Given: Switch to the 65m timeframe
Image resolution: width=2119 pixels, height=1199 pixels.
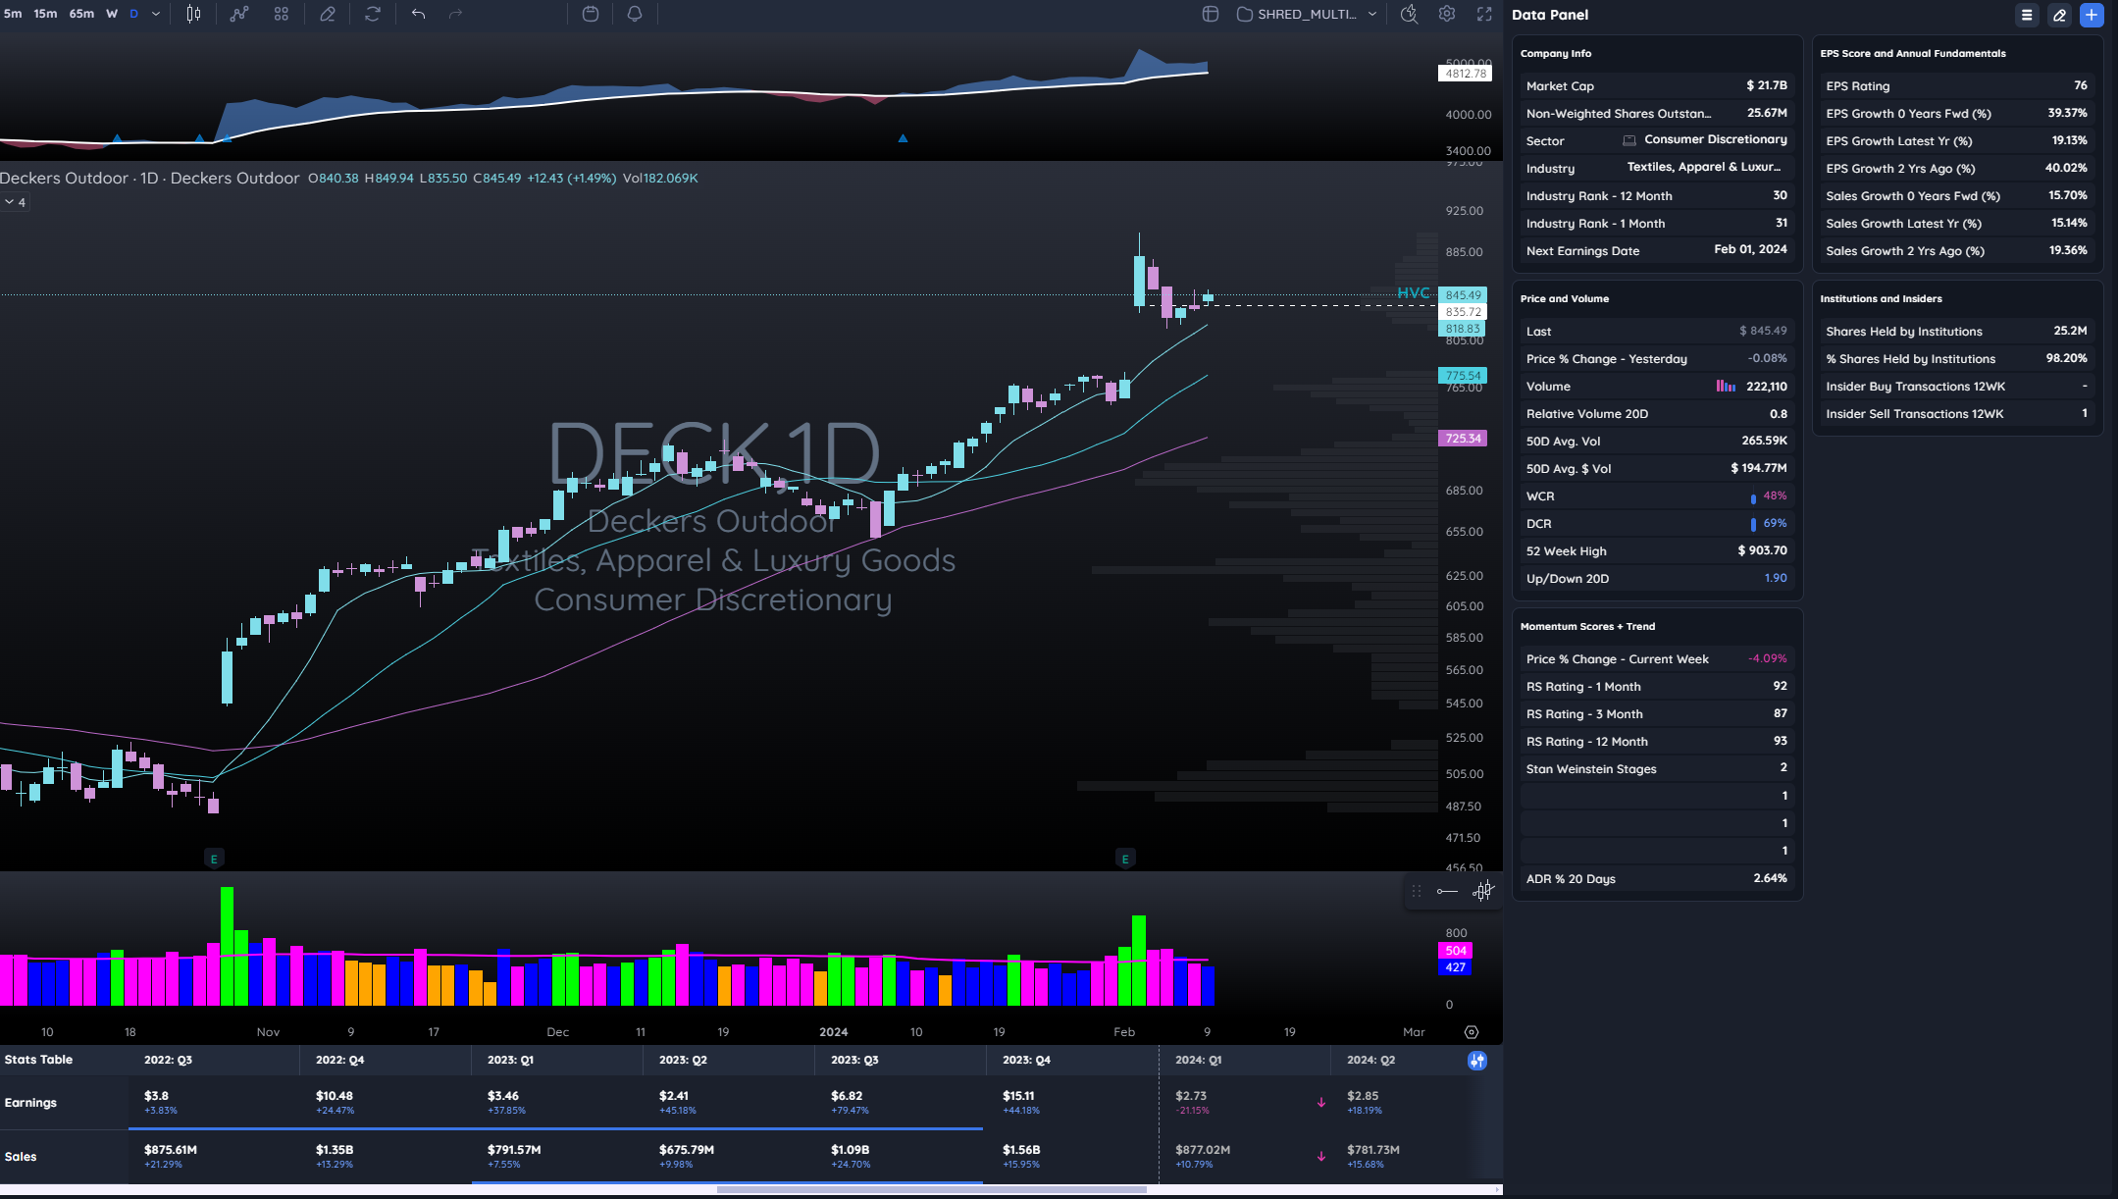Looking at the screenshot, I should tap(81, 14).
